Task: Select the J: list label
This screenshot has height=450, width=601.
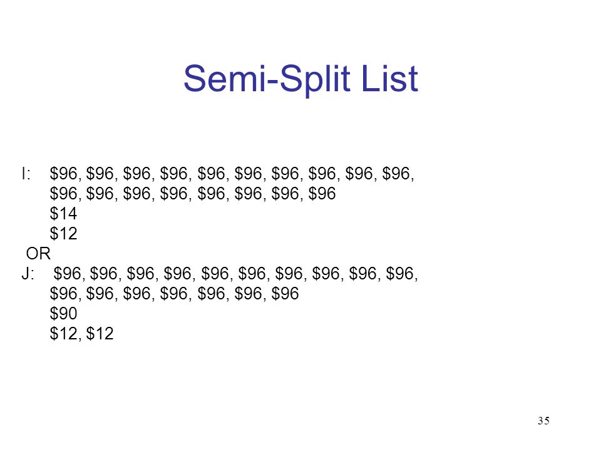Action: pos(28,273)
